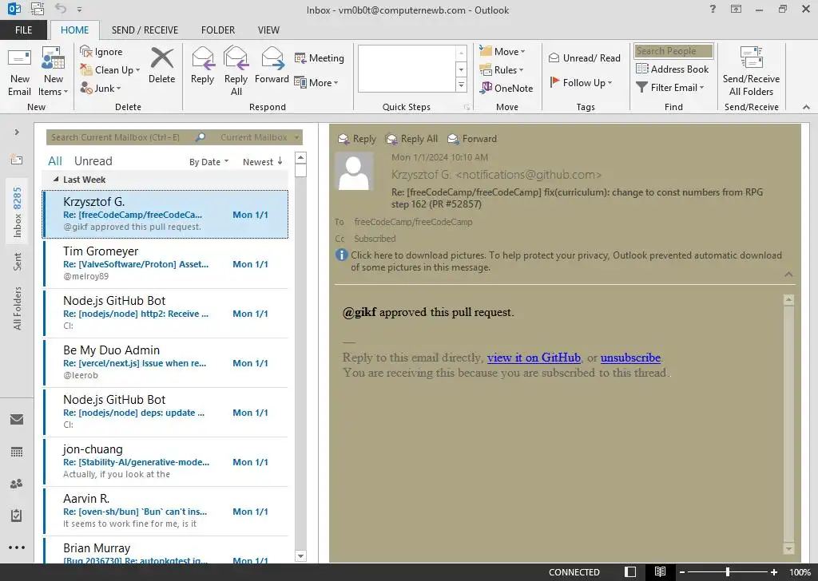This screenshot has height=581, width=818.
Task: Switch to Normal view in status bar
Action: point(630,571)
